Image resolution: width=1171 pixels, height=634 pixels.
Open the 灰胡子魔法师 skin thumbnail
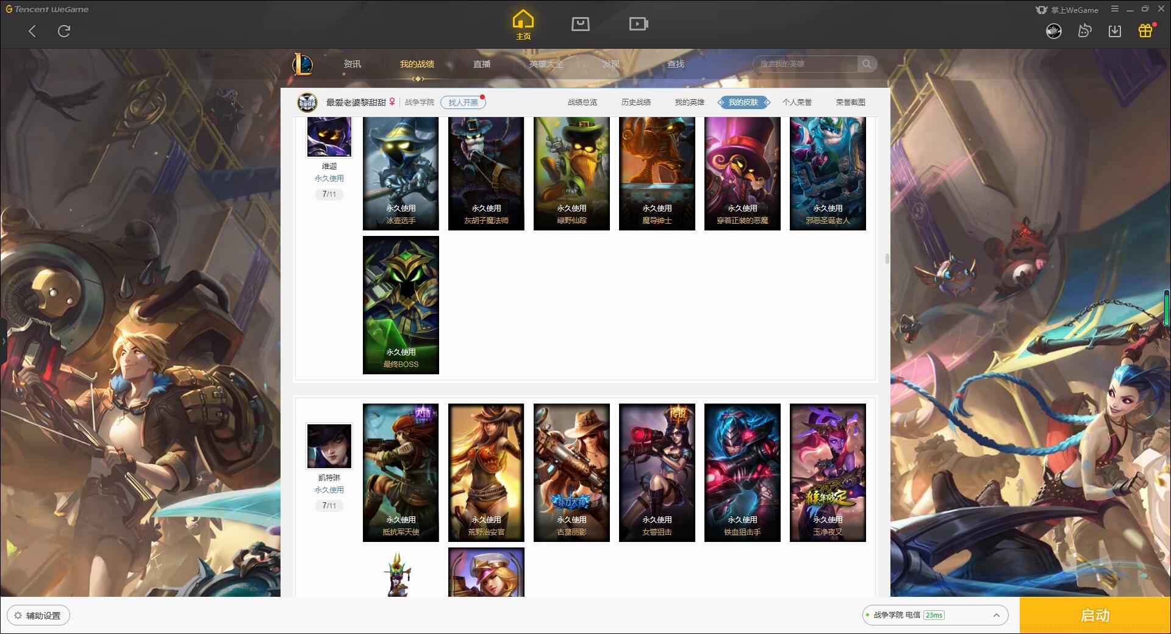(x=486, y=174)
